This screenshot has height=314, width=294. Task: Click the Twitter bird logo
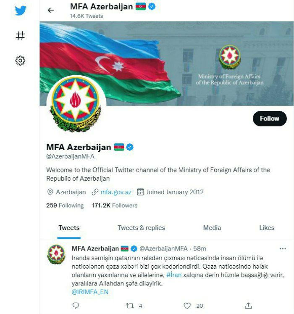21,11
